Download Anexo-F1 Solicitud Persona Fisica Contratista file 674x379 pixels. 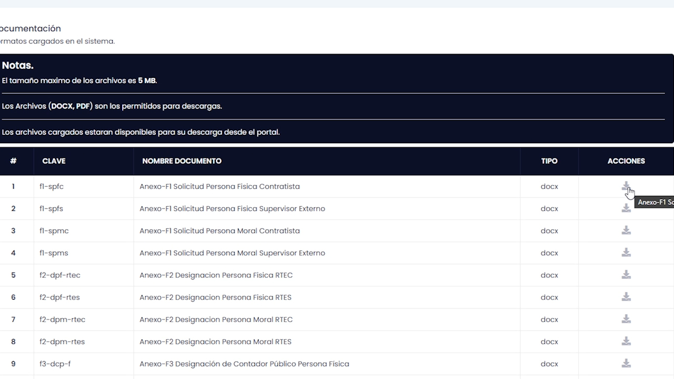click(x=626, y=186)
